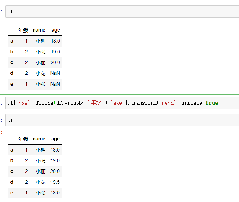Click index a in the upper table

click(12, 41)
